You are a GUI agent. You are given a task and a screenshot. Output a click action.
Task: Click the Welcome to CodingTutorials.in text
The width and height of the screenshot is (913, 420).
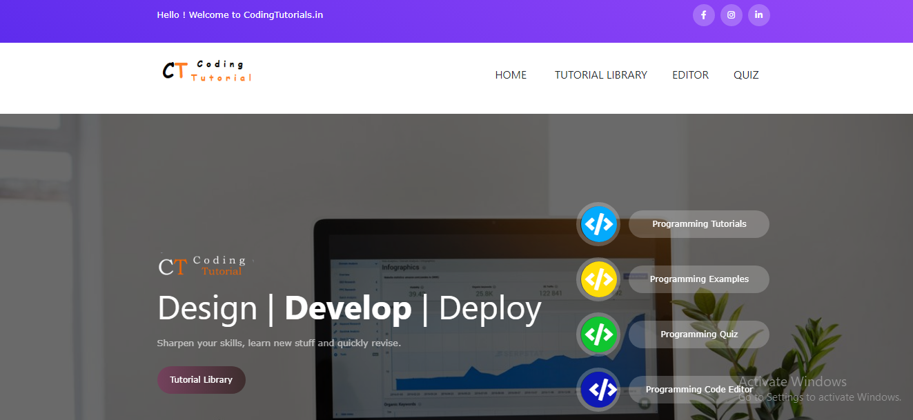point(255,14)
